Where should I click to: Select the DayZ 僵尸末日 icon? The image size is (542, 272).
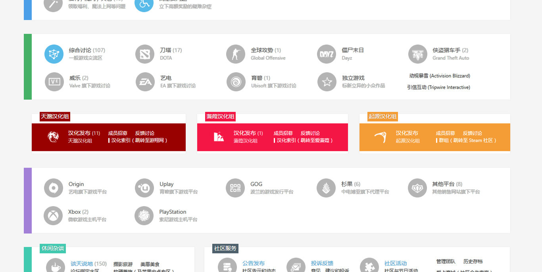(x=327, y=54)
